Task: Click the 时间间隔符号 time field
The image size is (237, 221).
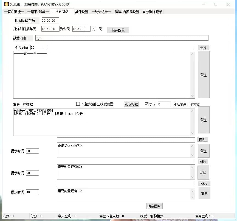Action: click(50, 21)
